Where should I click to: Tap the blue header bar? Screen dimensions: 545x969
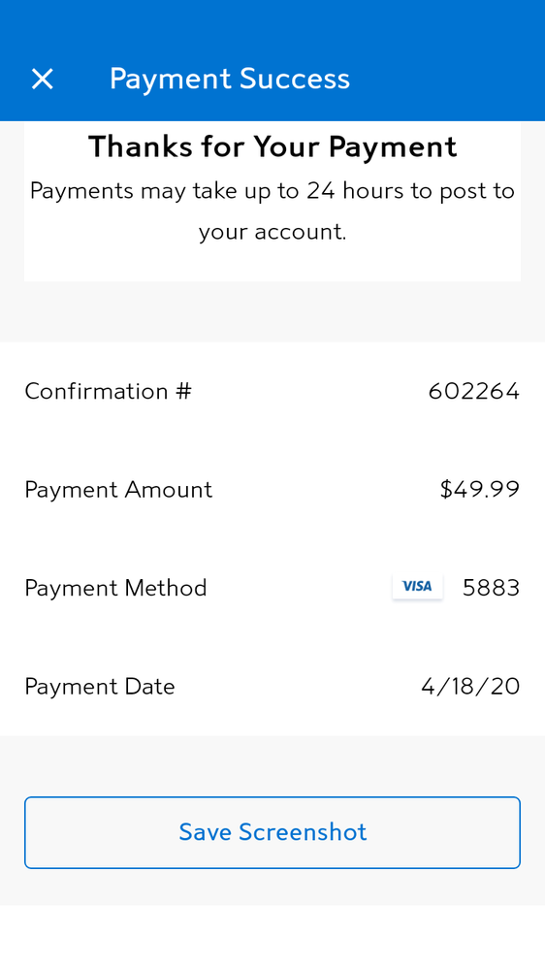point(272,60)
